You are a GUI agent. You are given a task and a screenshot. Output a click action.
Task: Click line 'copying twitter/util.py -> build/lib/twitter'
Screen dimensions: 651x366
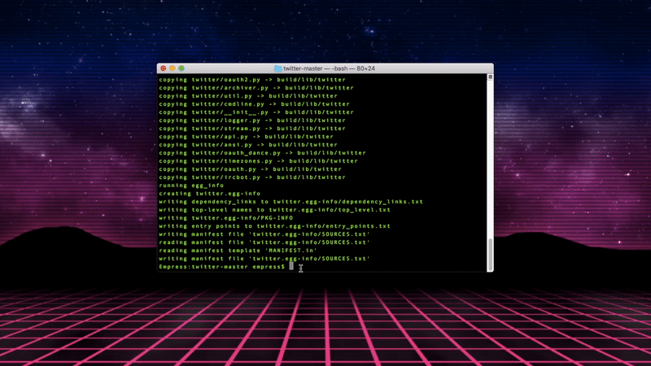click(x=248, y=96)
